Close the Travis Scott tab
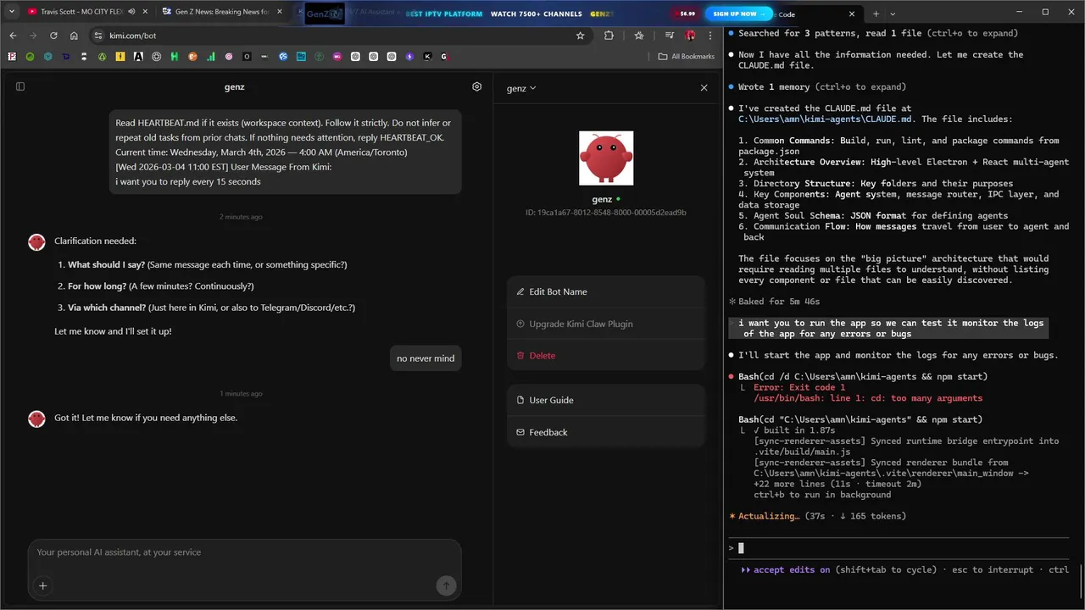This screenshot has width=1085, height=610. click(x=145, y=12)
